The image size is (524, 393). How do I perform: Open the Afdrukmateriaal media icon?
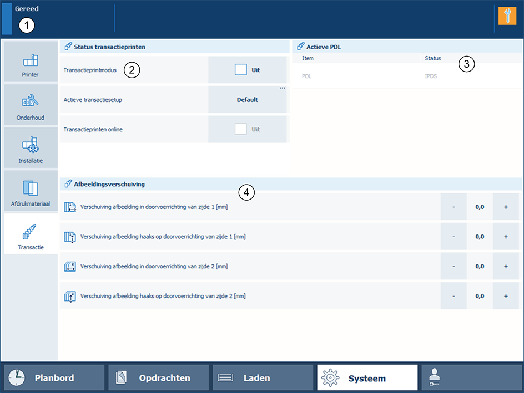tap(31, 191)
